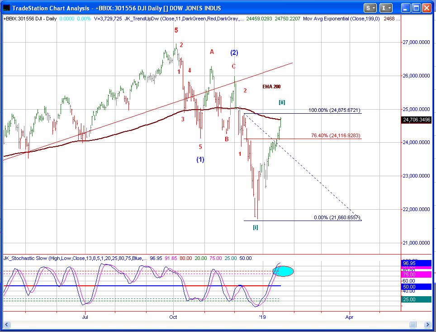Viewport: 436px width, 332px height.
Task: Click the red 'C' wave label
Action: point(233,66)
